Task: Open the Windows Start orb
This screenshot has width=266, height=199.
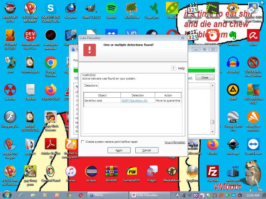Action: coord(7,195)
